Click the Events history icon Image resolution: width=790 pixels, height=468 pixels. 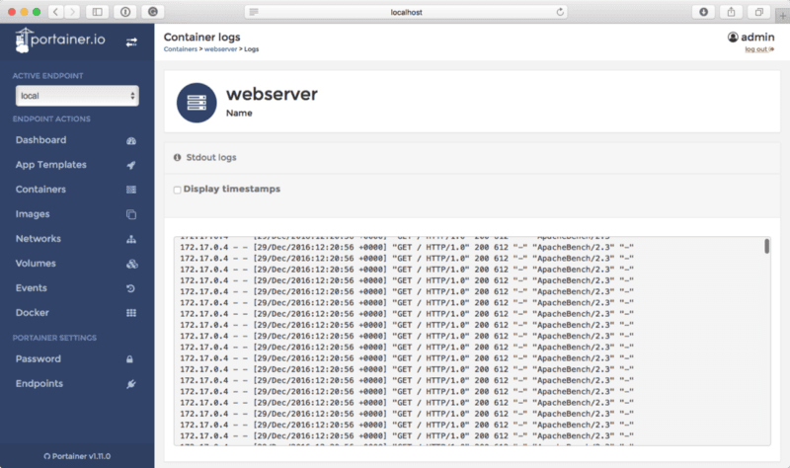[x=131, y=288]
